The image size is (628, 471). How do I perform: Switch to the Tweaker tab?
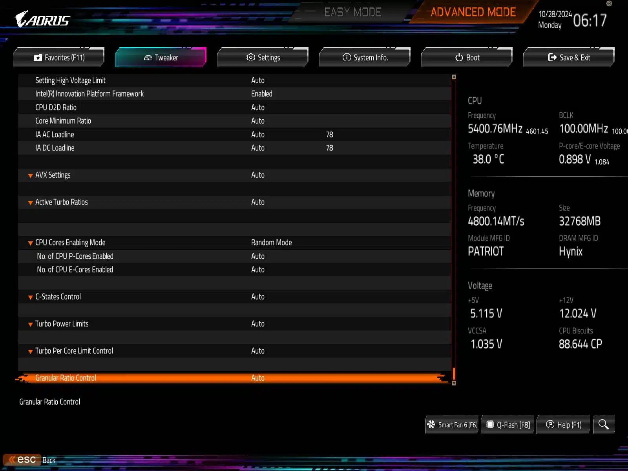(161, 57)
